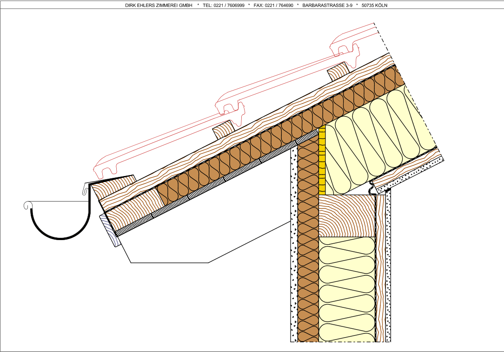
Task: Select the interior dotted plasterboard on the wall
Action: pos(388,269)
